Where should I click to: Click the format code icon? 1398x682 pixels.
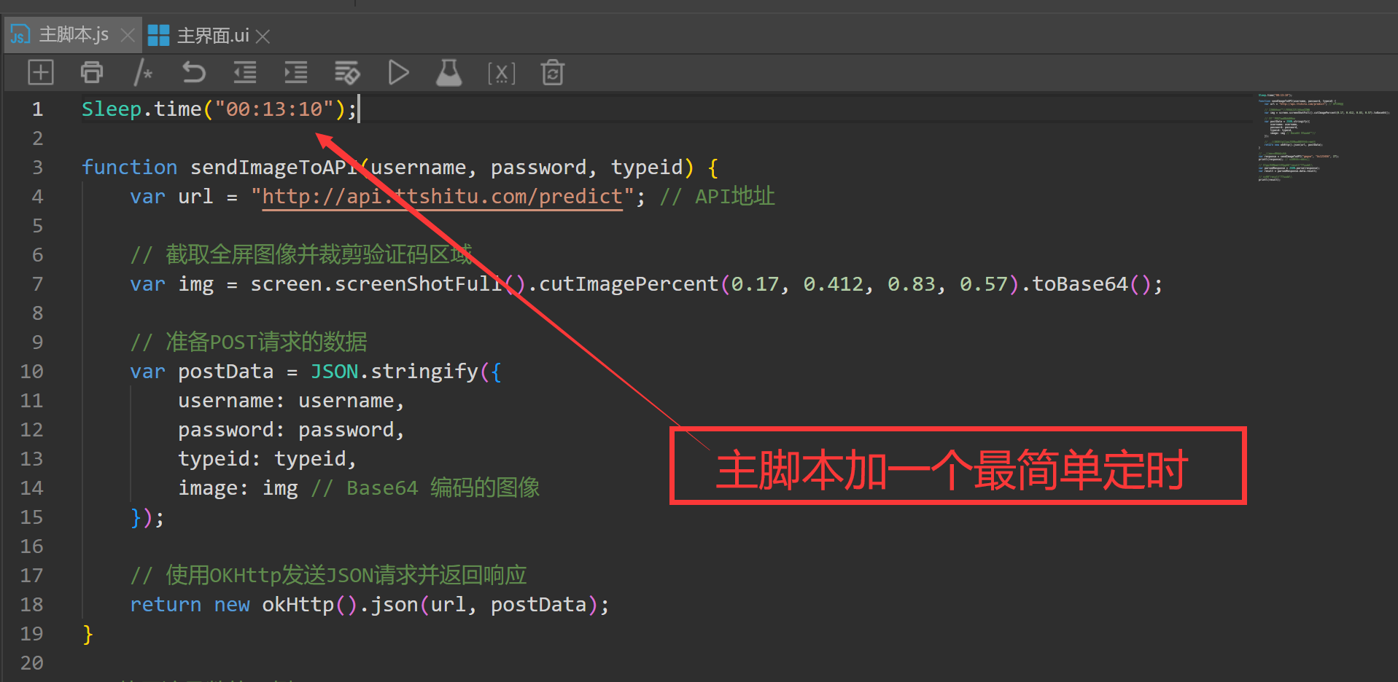click(347, 72)
